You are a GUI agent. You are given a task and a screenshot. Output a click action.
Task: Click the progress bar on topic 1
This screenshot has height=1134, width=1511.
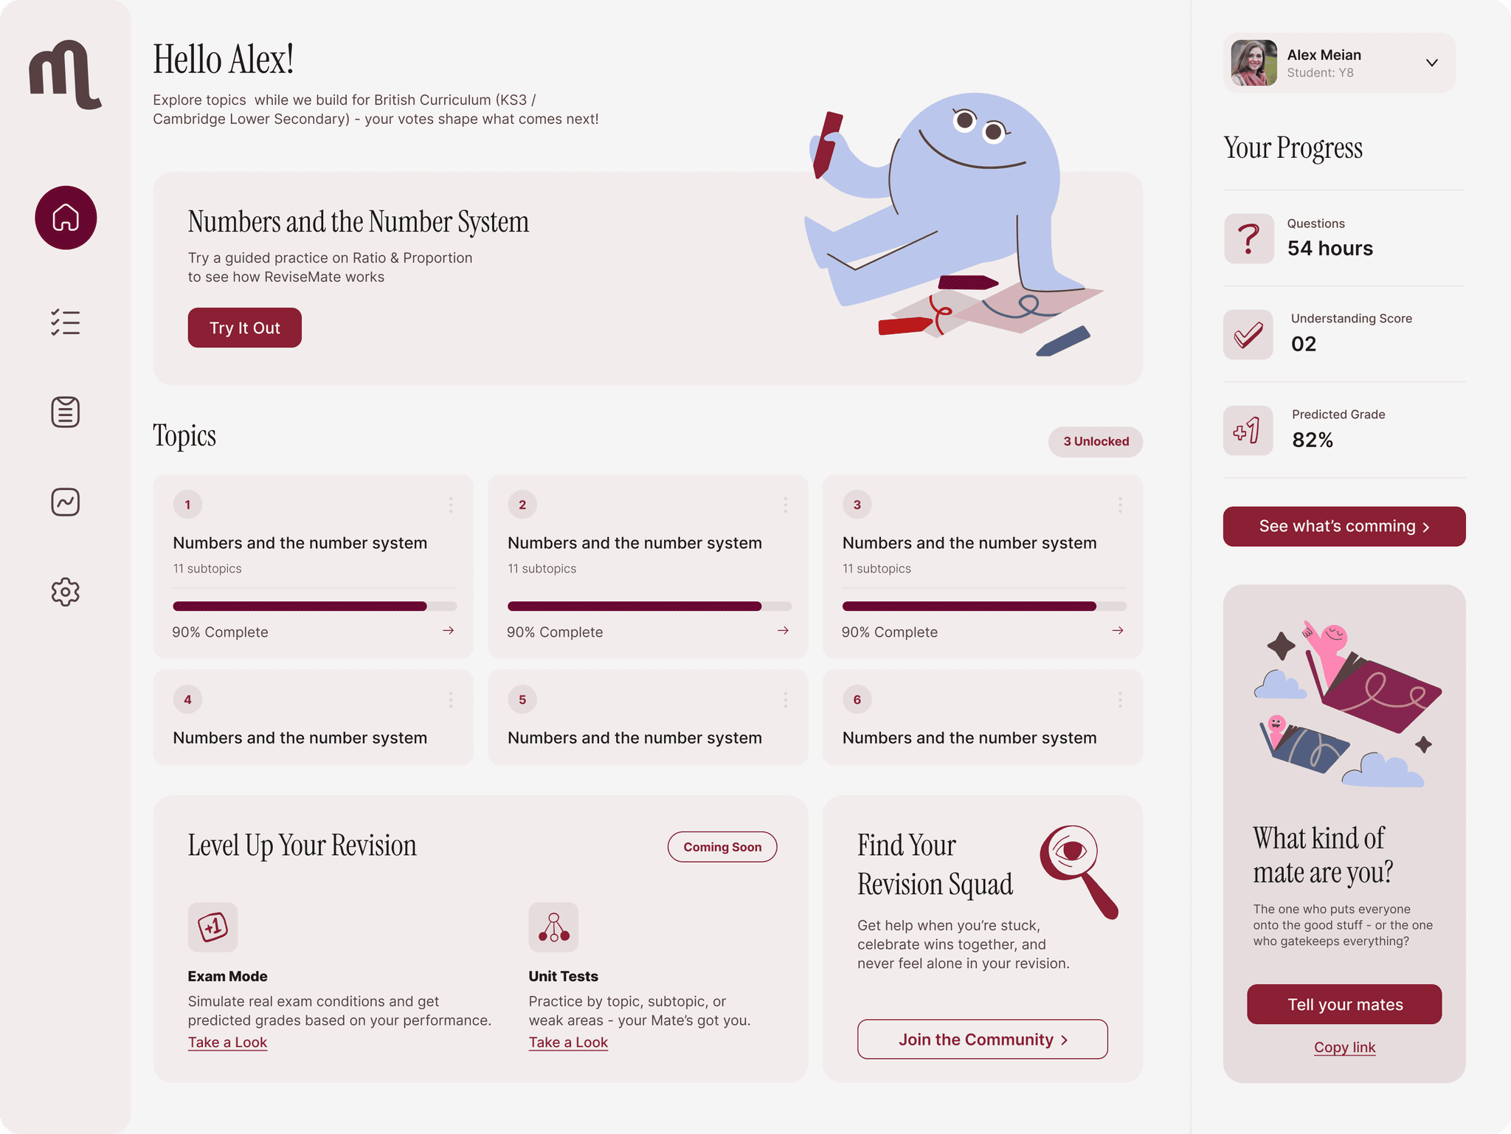click(314, 606)
